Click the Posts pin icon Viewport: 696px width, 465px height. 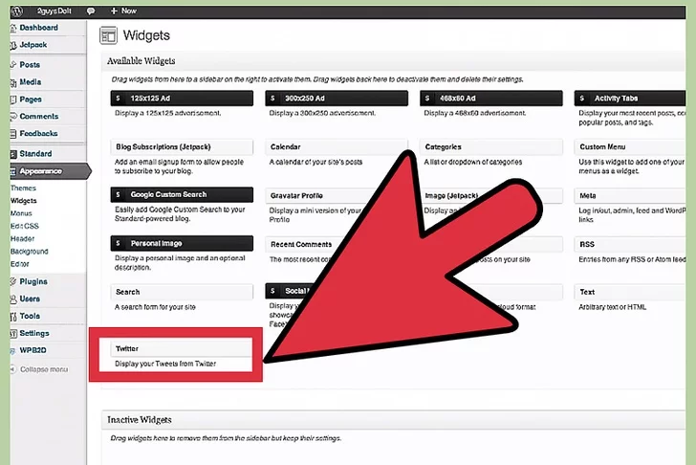point(14,65)
